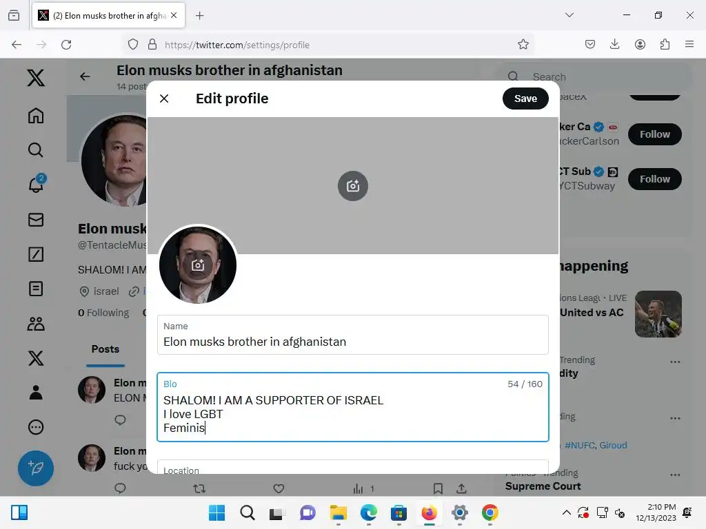Viewport: 706px width, 529px height.
Task: Go back in Firefox browser
Action: [17, 45]
